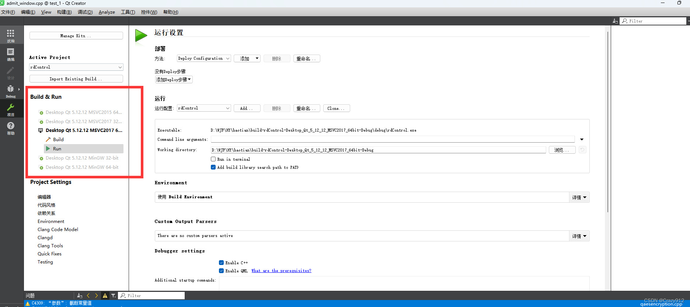Image resolution: width=690 pixels, height=307 pixels.
Task: Click 重命名 button in 运行 section
Action: pyautogui.click(x=307, y=108)
